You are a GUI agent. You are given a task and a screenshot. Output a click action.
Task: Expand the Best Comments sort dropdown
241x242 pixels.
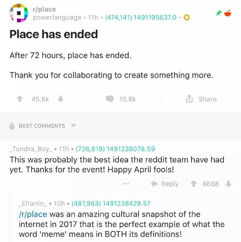pyautogui.click(x=73, y=126)
